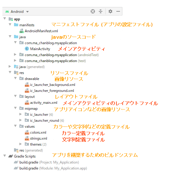Hide the project panel with minus icon
The image size is (191, 182).
coord(118,11)
